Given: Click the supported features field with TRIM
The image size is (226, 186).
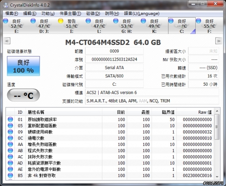Looking at the screenshot, I should tap(152, 101).
